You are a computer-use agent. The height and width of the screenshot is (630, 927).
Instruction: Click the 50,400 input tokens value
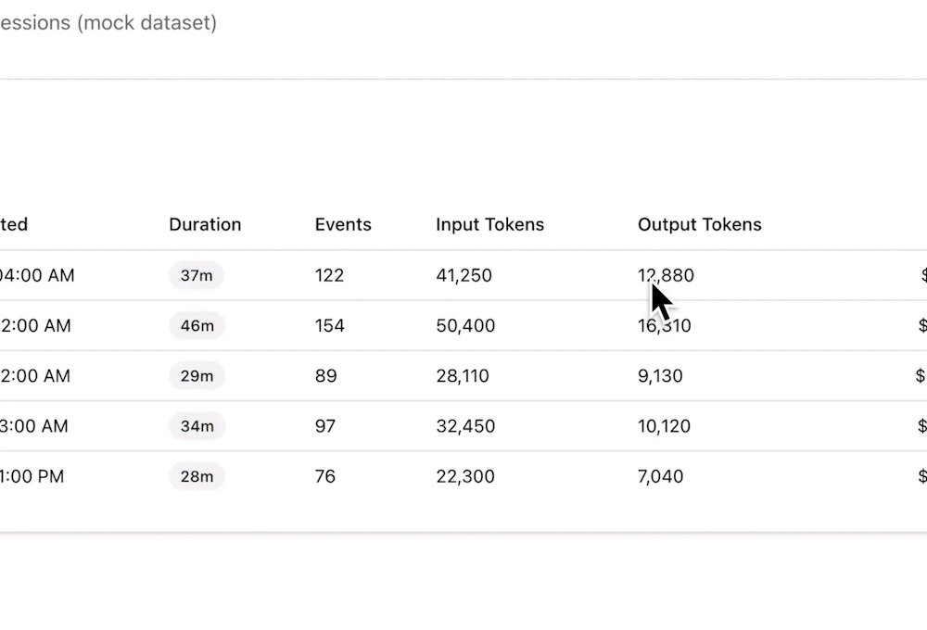pos(465,325)
